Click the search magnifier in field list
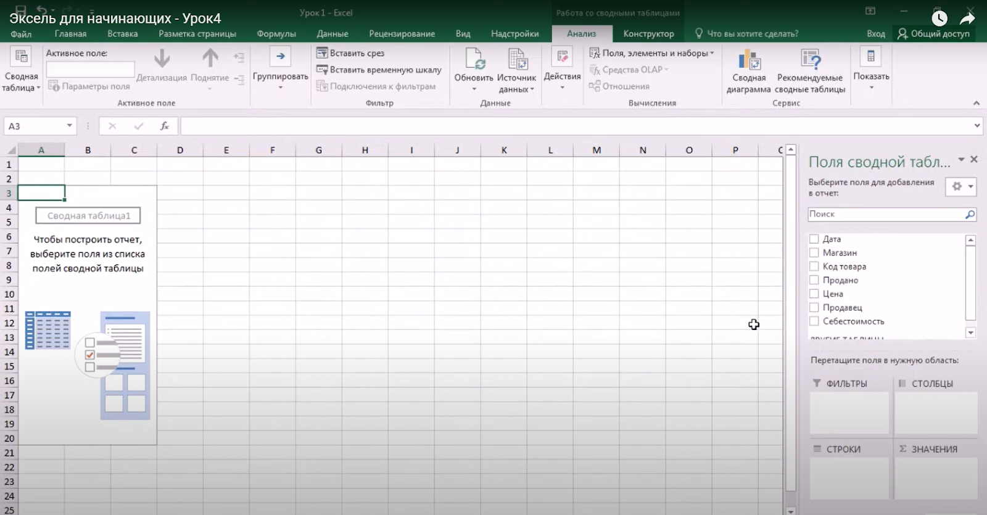 tap(970, 214)
